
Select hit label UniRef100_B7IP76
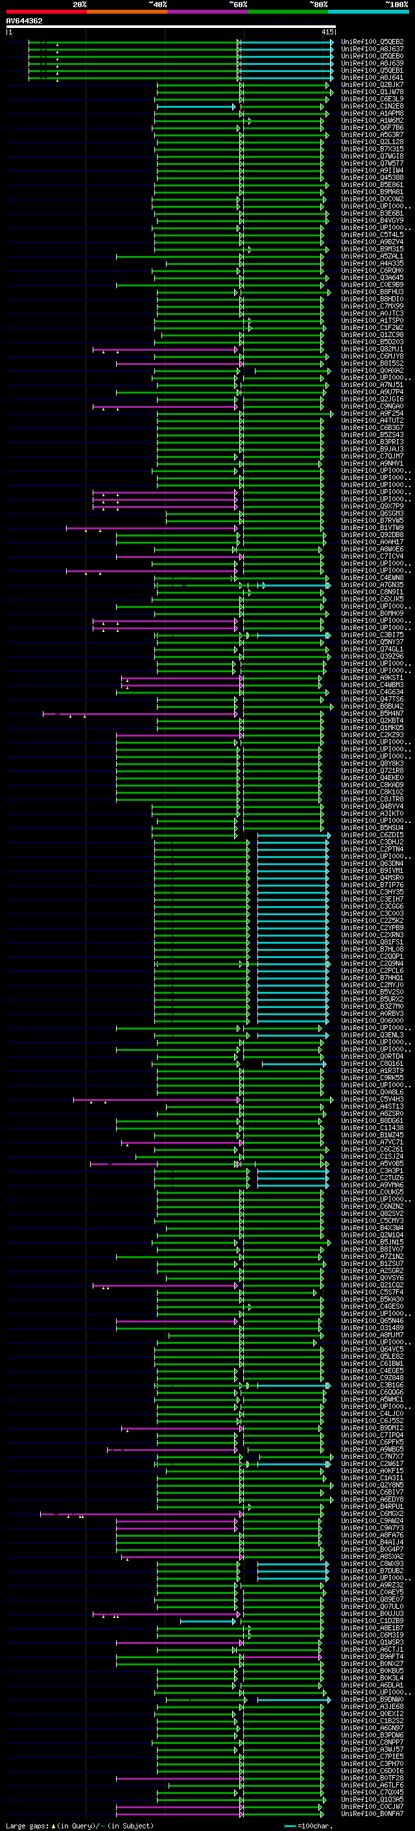372,885
